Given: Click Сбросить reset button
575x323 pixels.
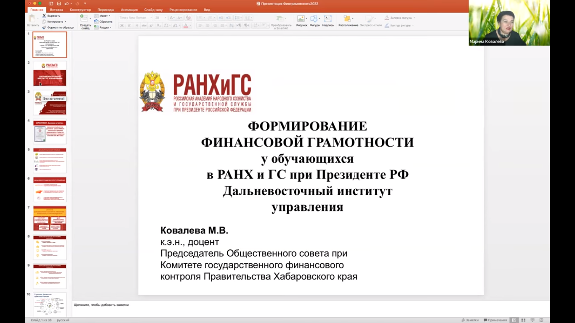Looking at the screenshot, I should click(103, 21).
